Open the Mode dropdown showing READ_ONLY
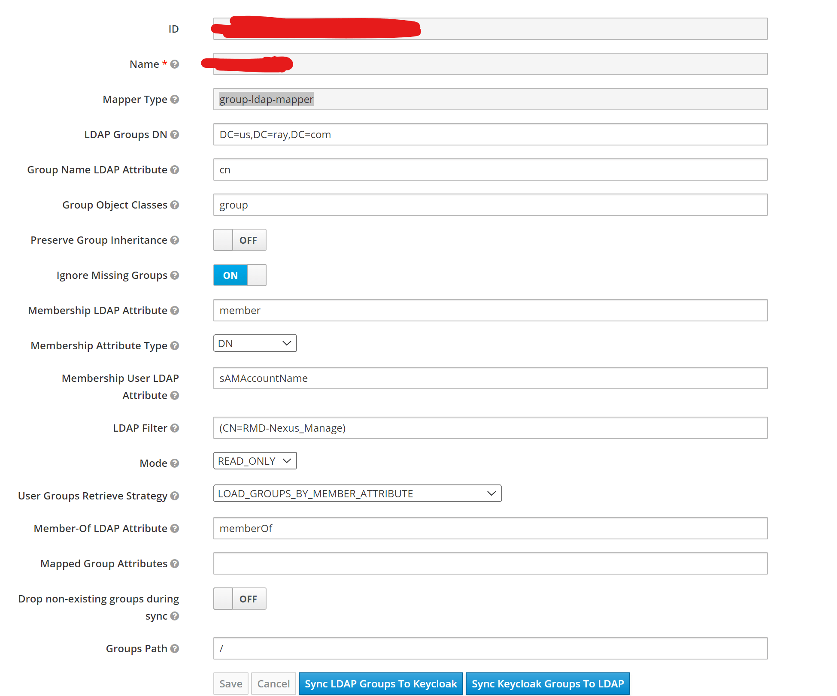The width and height of the screenshot is (837, 696). point(255,460)
